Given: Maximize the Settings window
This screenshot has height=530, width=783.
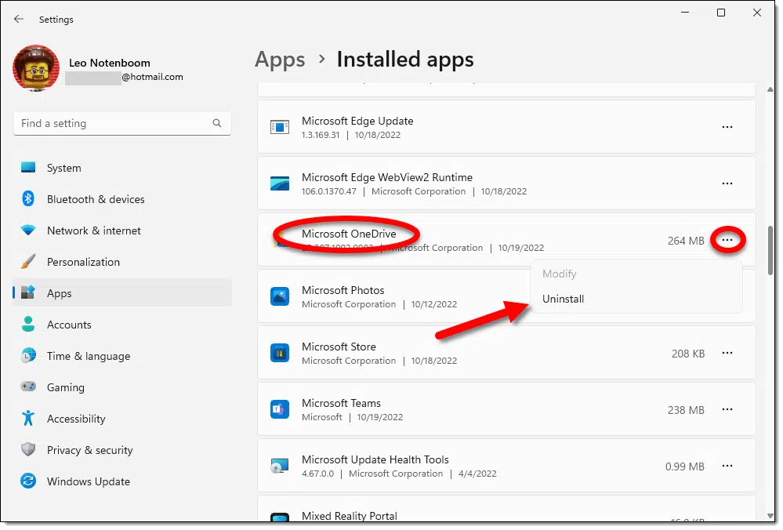Looking at the screenshot, I should 722,13.
